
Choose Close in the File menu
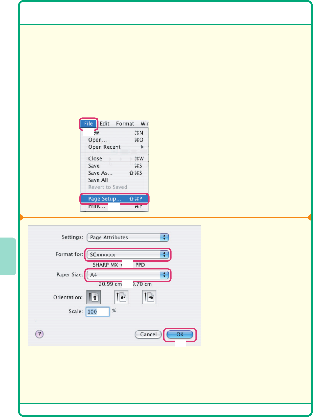pyautogui.click(x=95, y=158)
